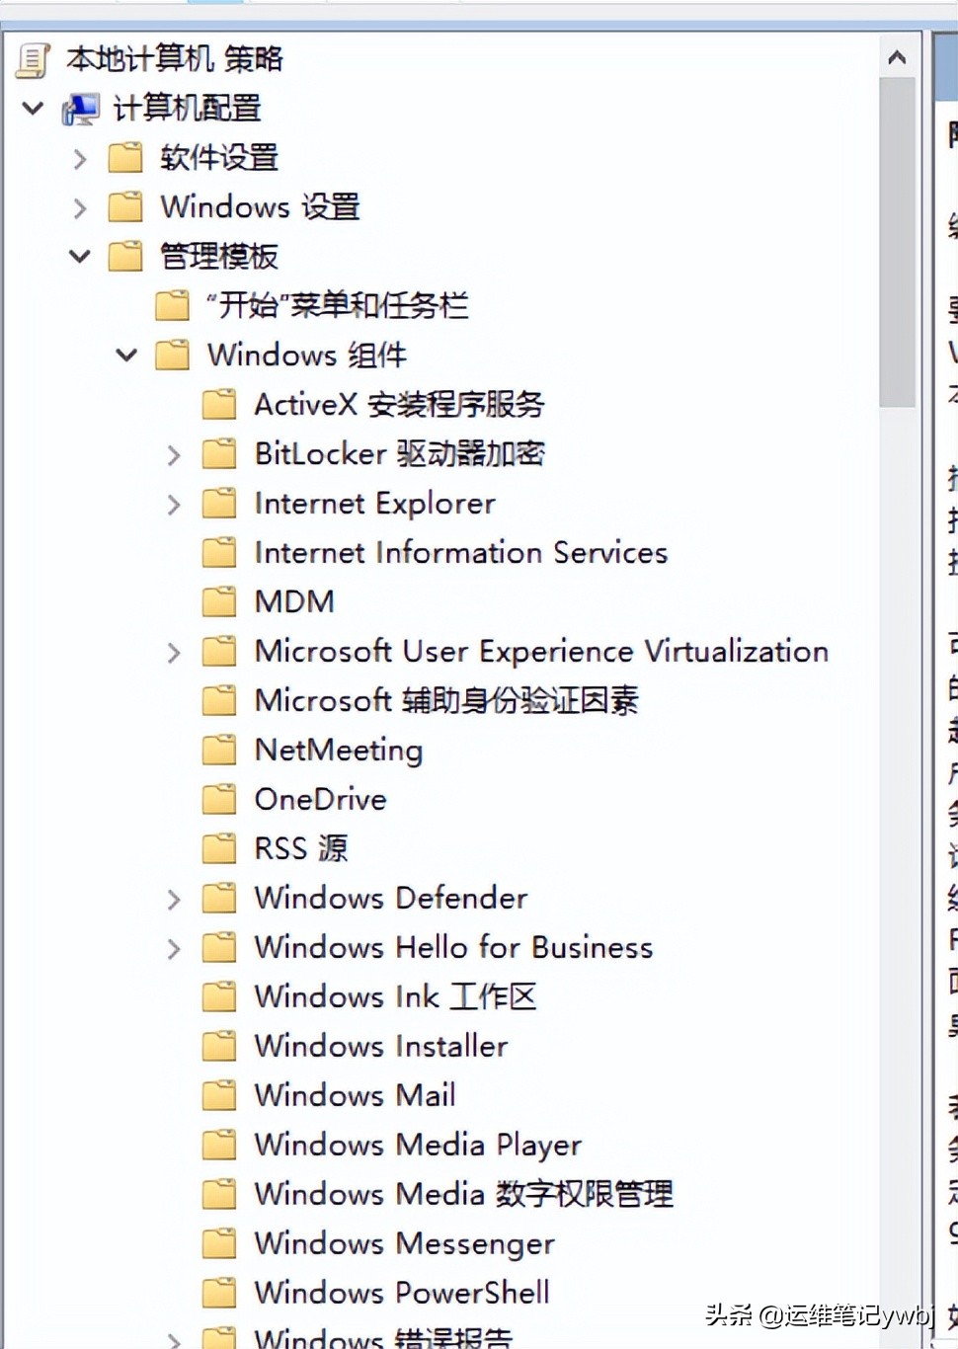Click the Windows Installer folder icon
The image size is (958, 1349).
pyautogui.click(x=218, y=1046)
